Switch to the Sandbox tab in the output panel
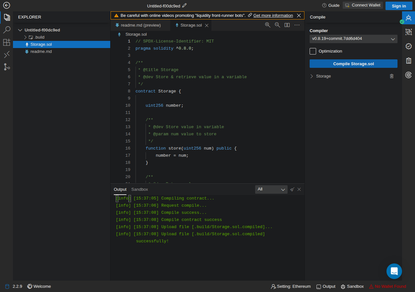415x292 pixels. [139, 189]
